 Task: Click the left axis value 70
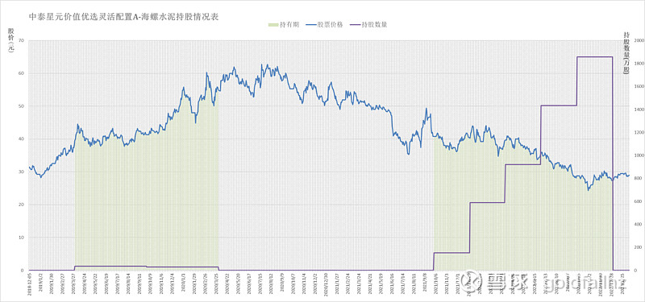tap(22, 41)
